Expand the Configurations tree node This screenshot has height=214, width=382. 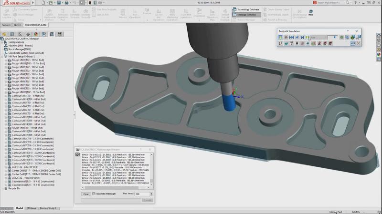click(2, 42)
